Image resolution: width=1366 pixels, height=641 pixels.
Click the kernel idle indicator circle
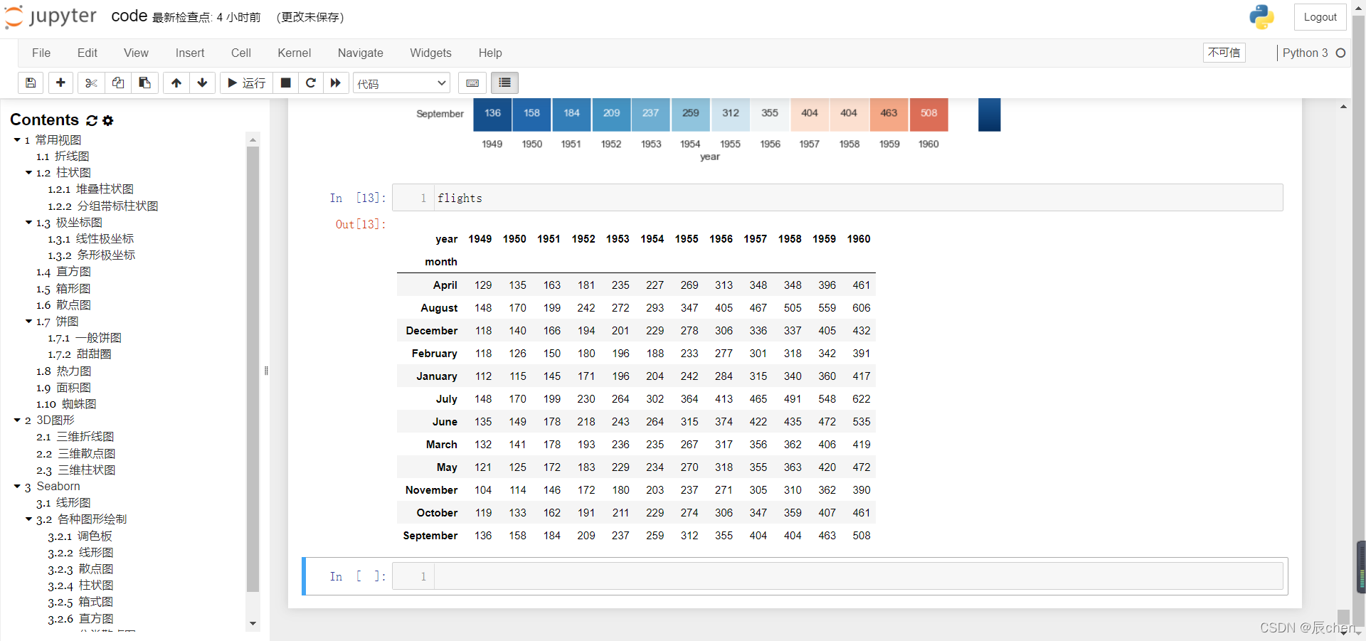pos(1340,53)
